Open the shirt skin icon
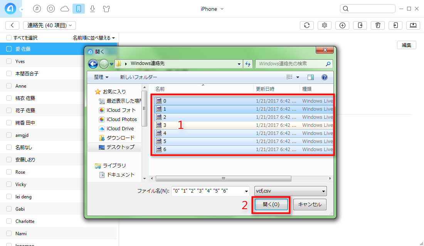The height and width of the screenshot is (246, 424). [x=106, y=9]
